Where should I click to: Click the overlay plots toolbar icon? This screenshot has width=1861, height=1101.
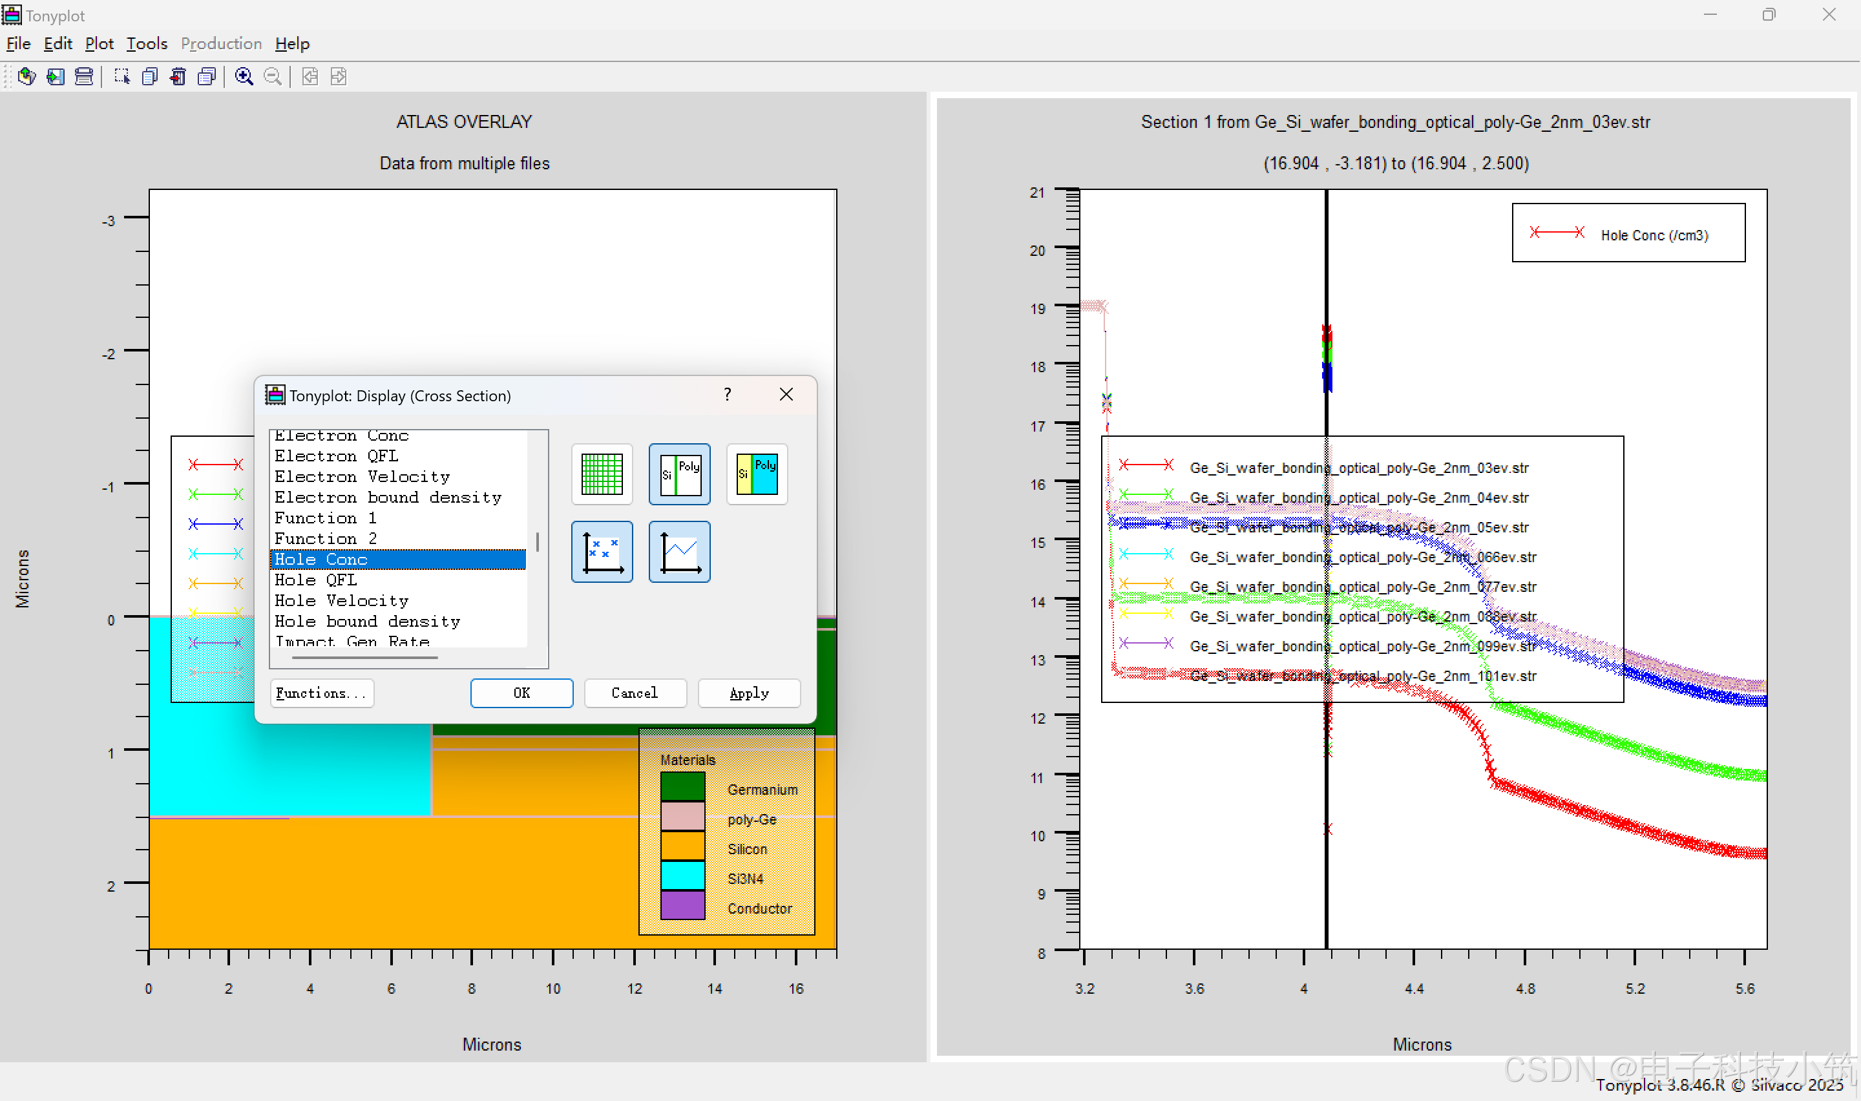[x=207, y=76]
